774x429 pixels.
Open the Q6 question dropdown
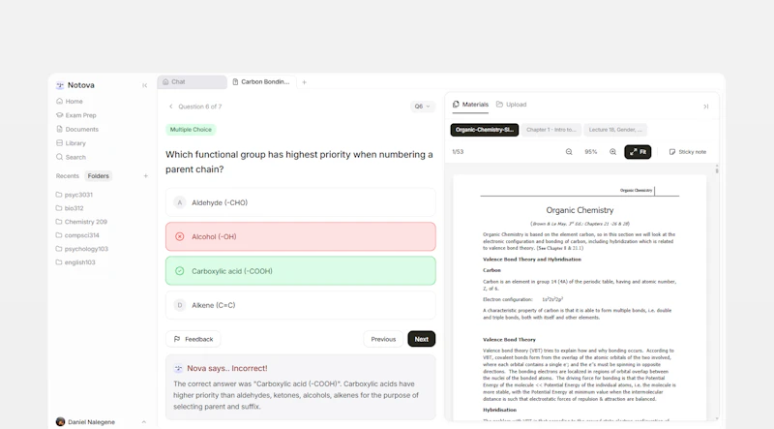click(x=422, y=107)
